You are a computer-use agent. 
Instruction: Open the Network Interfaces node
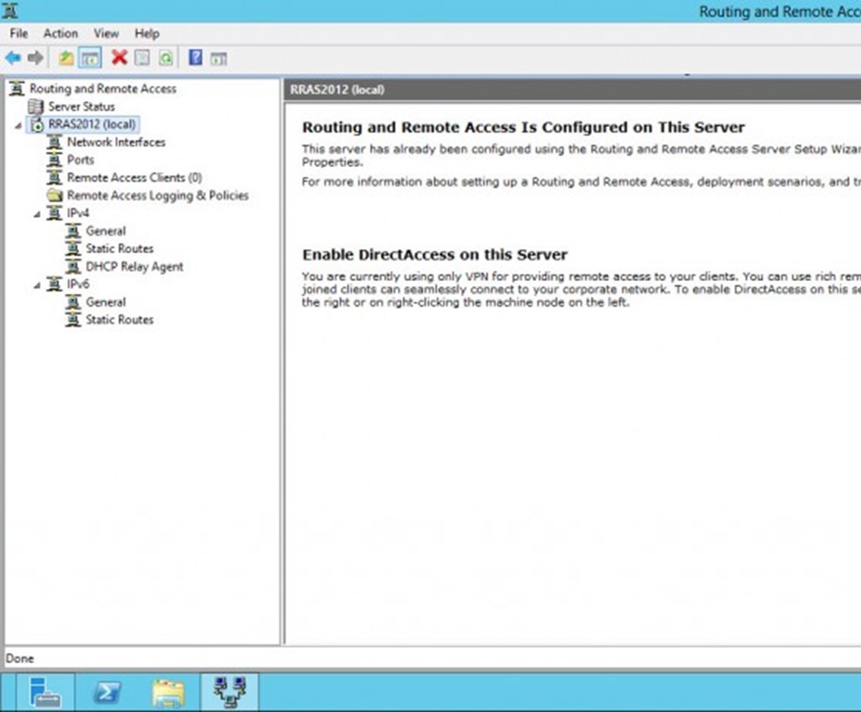click(x=115, y=142)
